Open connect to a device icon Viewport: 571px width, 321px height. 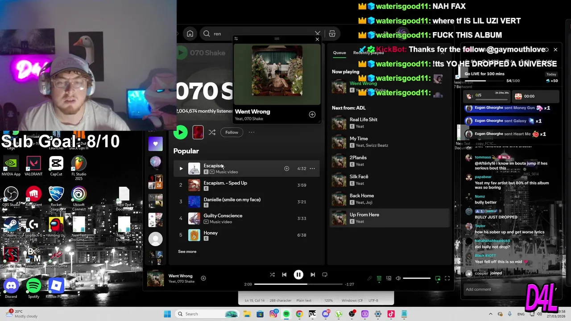tap(389, 278)
